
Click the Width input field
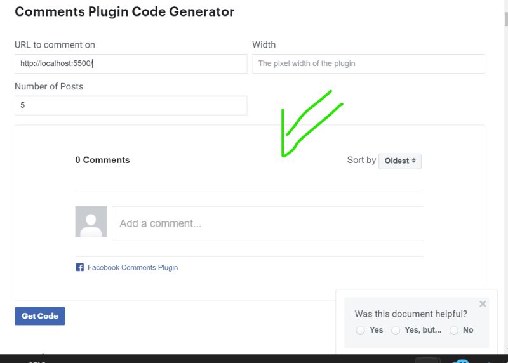[368, 63]
